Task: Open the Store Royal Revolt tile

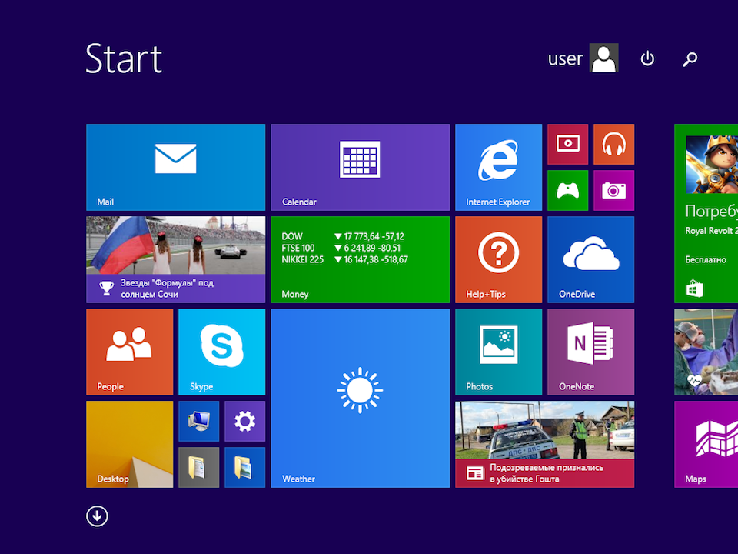Action: click(x=706, y=213)
